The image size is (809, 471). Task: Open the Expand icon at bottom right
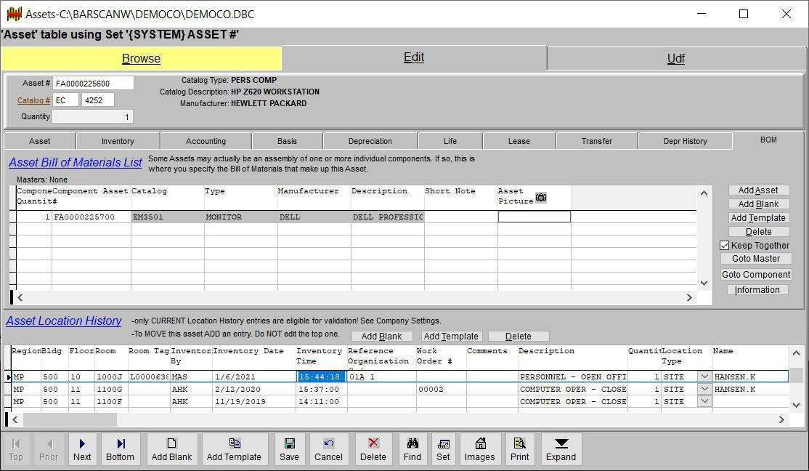[561, 448]
